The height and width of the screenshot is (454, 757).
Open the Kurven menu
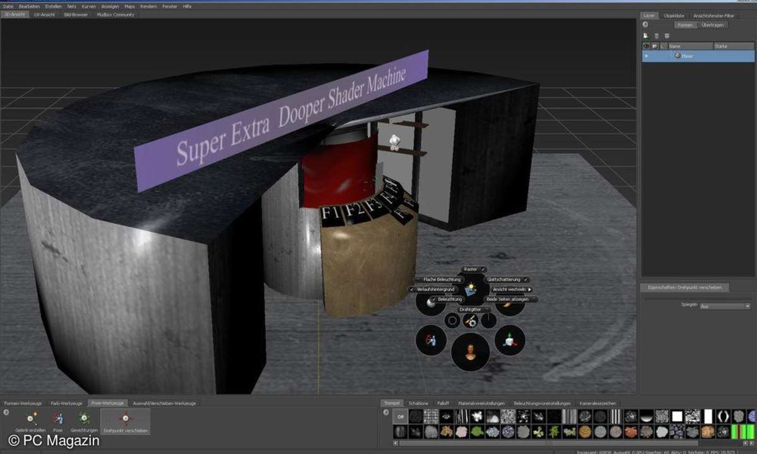click(x=90, y=6)
